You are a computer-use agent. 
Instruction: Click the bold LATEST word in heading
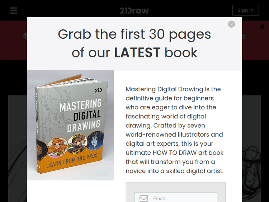[137, 52]
